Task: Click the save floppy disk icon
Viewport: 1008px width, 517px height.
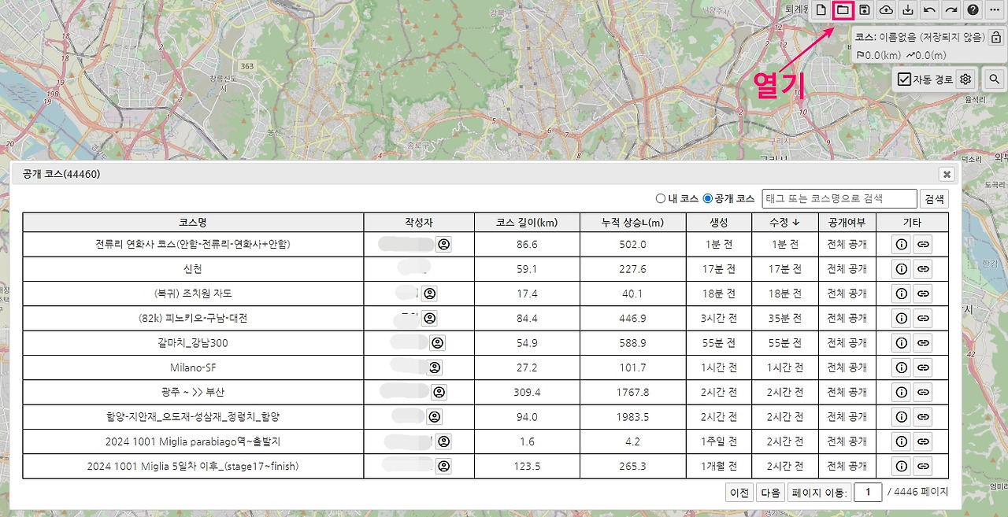Action: [865, 10]
